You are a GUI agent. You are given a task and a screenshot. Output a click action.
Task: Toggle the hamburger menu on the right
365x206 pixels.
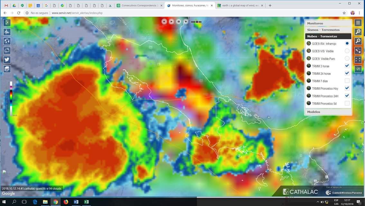tap(358, 23)
